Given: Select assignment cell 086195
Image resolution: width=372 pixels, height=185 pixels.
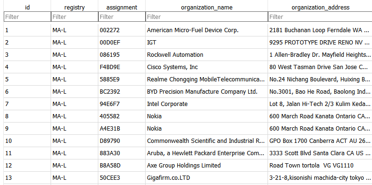Looking at the screenshot, I should pos(121,55).
